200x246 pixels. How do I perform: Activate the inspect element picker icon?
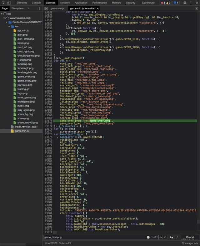point(3,3)
